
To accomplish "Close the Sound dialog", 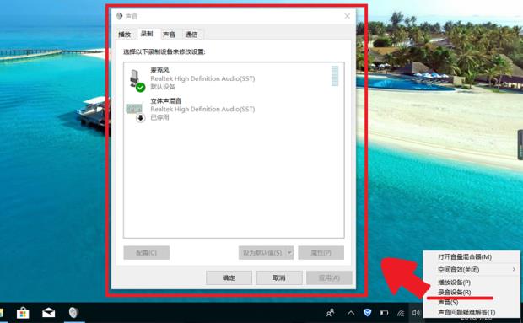I will pos(348,16).
